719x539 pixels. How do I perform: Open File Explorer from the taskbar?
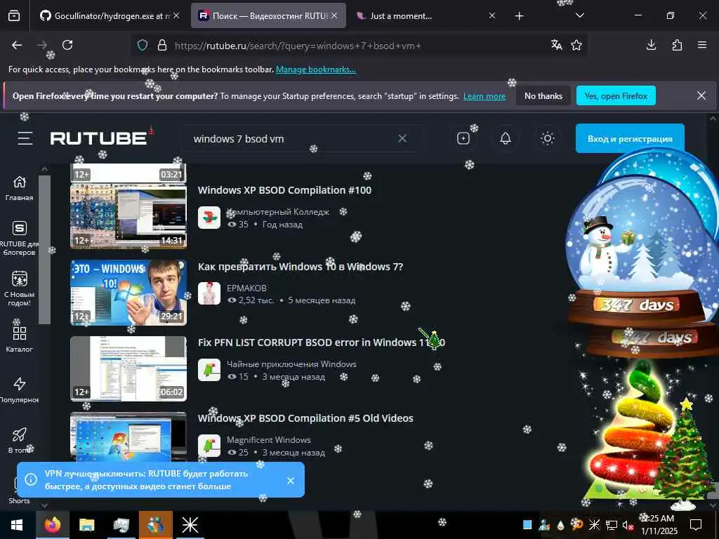[x=86, y=525]
